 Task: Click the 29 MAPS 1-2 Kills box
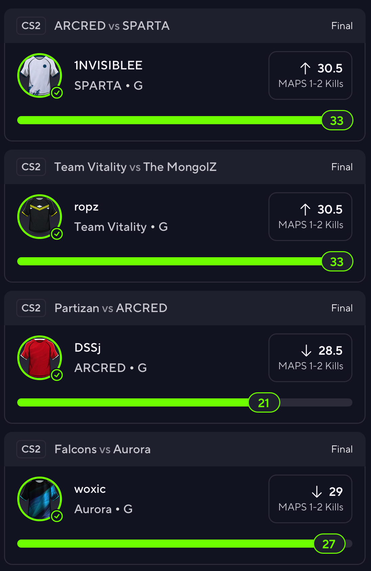coord(310,499)
